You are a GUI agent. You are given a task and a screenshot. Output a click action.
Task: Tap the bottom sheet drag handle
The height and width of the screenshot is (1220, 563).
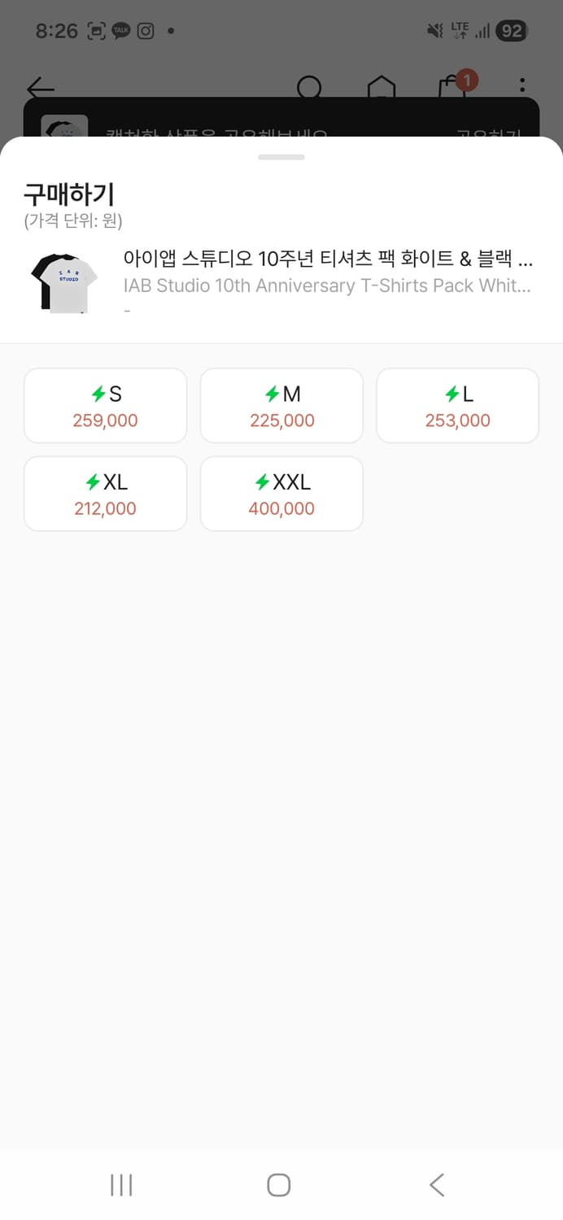pyautogui.click(x=281, y=157)
